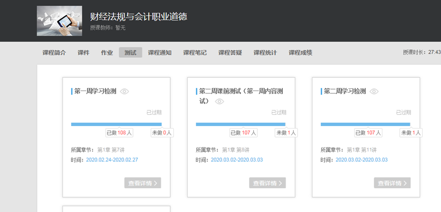Toggle eye icon beside 第二周课前测试 title
Image resolution: width=441 pixels, height=212 pixels.
(x=220, y=101)
